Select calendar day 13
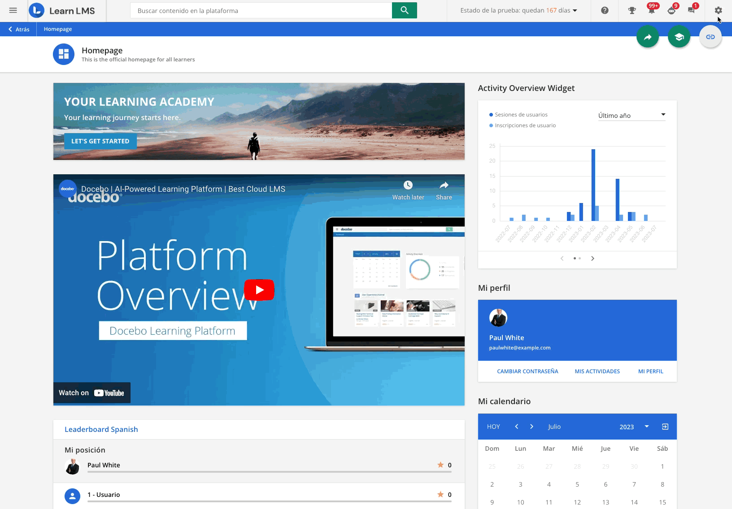Viewport: 732px width, 509px height. pos(606,502)
